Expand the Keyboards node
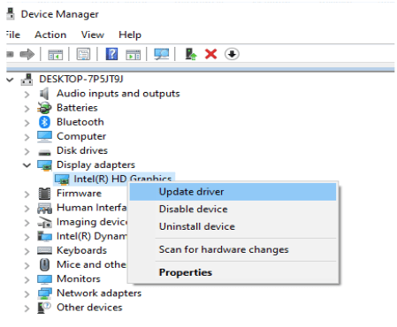This screenshot has width=397, height=327. (27, 251)
